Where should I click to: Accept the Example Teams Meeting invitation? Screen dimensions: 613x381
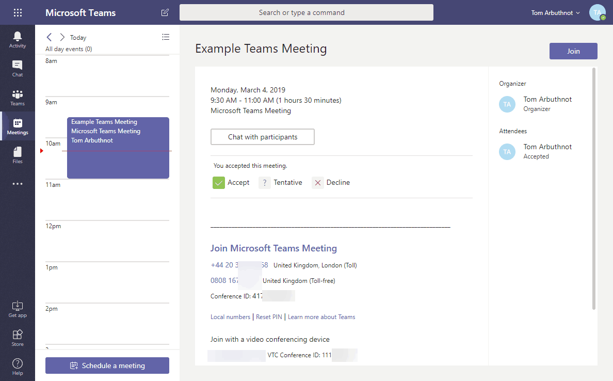(x=231, y=182)
